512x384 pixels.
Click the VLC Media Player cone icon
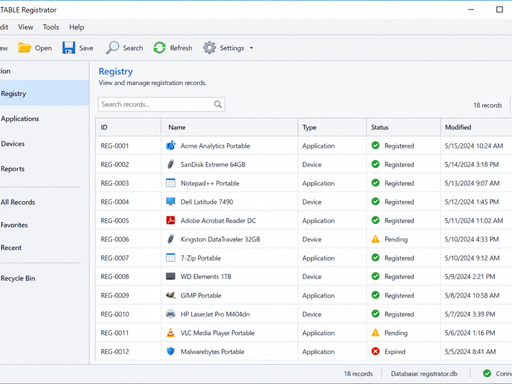pos(170,333)
